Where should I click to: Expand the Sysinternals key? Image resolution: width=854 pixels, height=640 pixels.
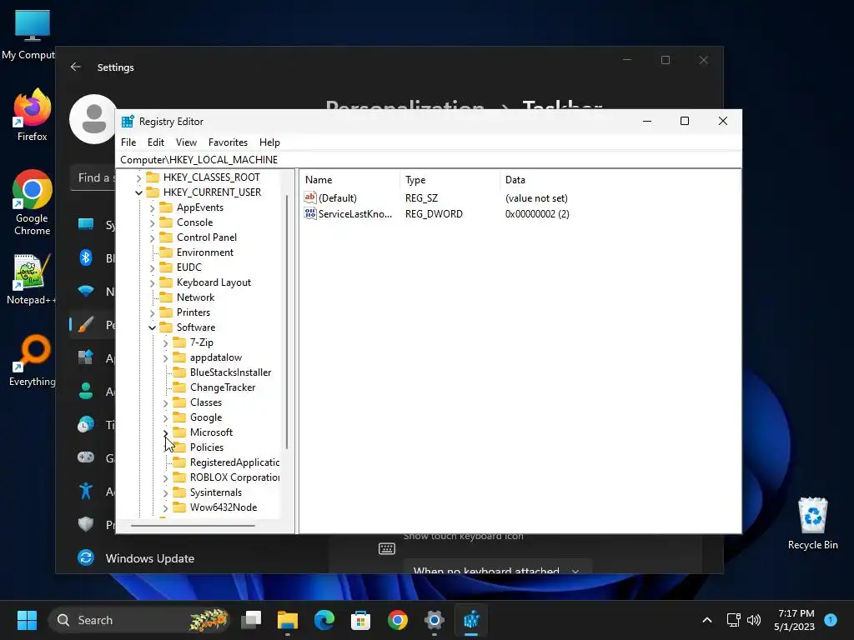click(166, 492)
